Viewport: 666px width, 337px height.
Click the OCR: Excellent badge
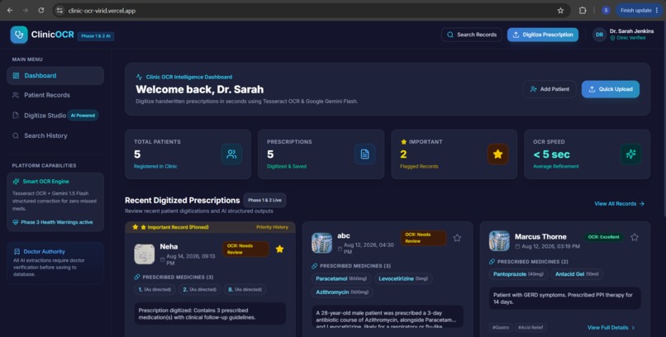pyautogui.click(x=603, y=237)
